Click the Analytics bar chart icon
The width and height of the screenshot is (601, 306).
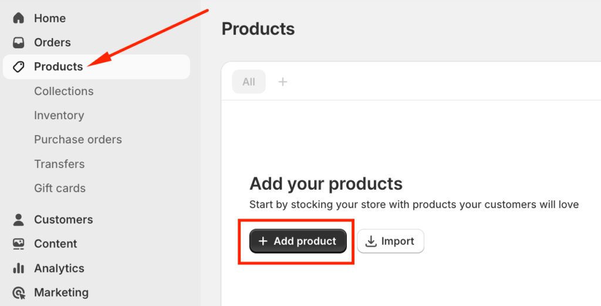[19, 268]
